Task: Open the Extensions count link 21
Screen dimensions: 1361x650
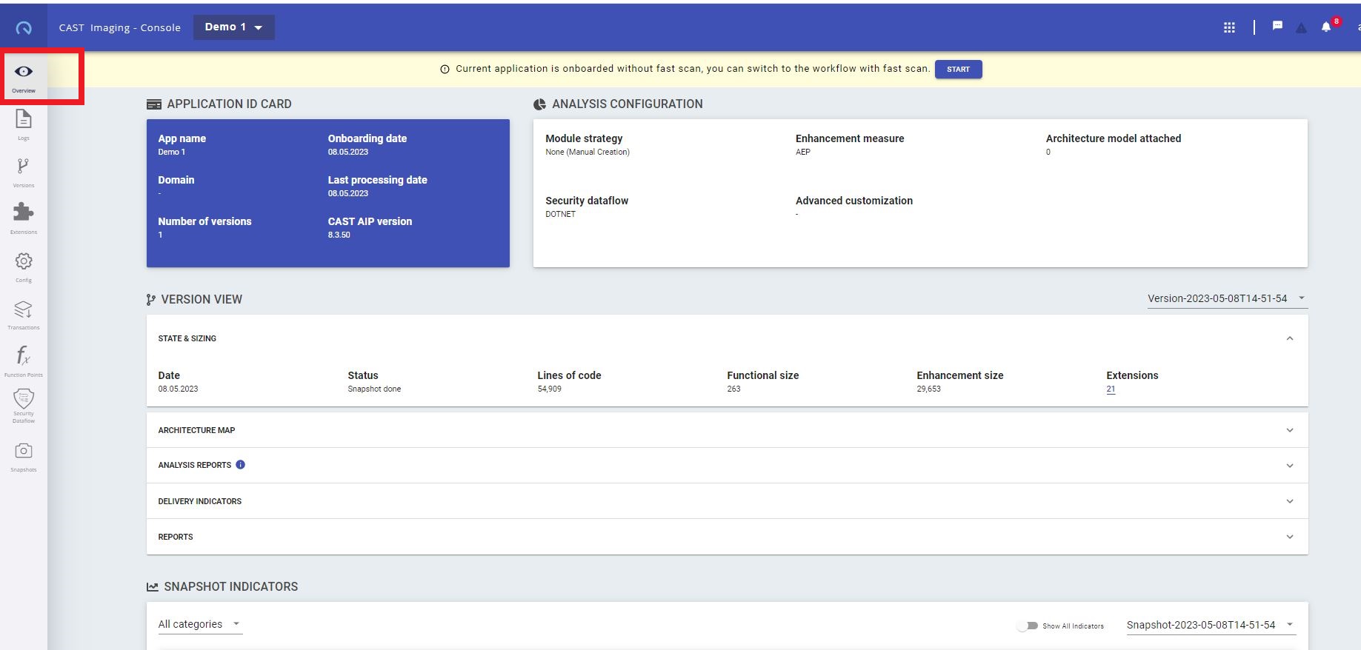Action: (1111, 389)
